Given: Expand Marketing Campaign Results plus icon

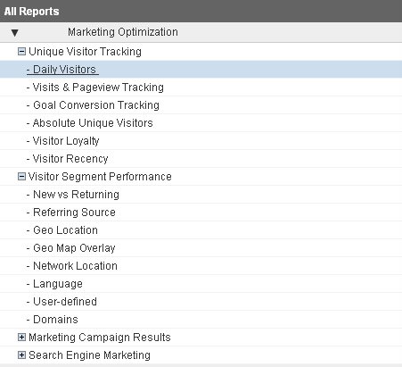Looking at the screenshot, I should (x=21, y=338).
